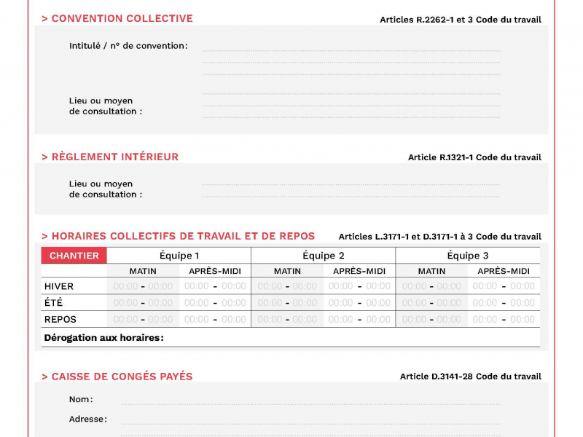The height and width of the screenshot is (437, 583).
Task: Click the Article D.3141-28 Code du travail reference
Action: pyautogui.click(x=471, y=377)
